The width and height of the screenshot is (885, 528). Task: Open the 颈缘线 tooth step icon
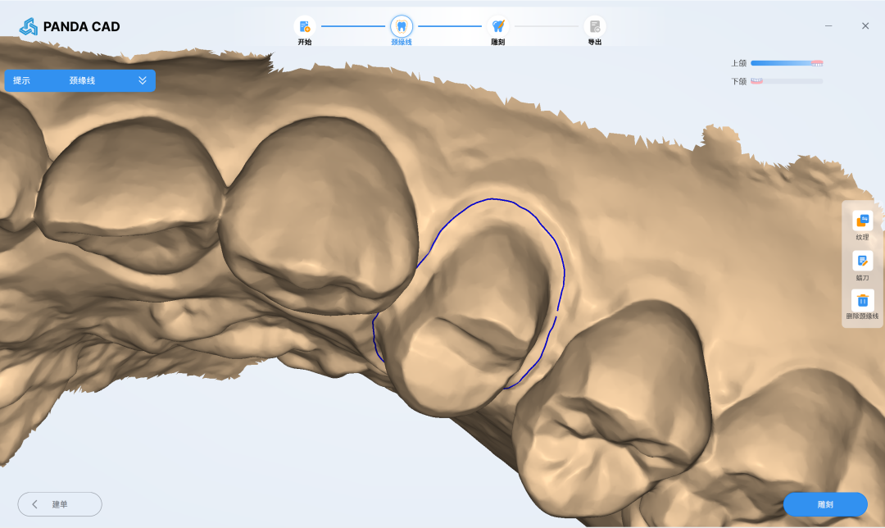(402, 26)
